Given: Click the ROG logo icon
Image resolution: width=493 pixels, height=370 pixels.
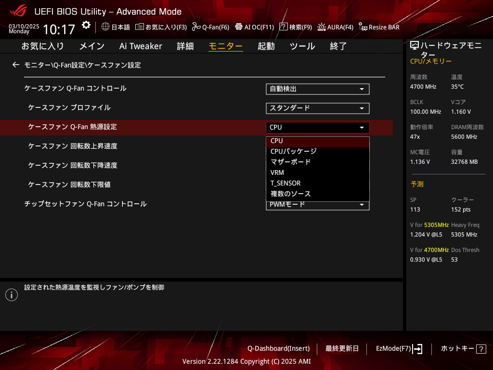Looking at the screenshot, I should (x=18, y=11).
